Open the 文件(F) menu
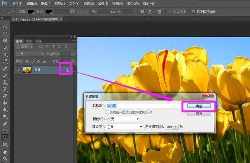This screenshot has width=250, height=163. (x=17, y=3)
